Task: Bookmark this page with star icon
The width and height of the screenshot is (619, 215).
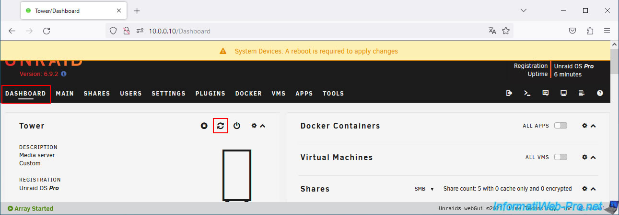Action: coord(505,31)
